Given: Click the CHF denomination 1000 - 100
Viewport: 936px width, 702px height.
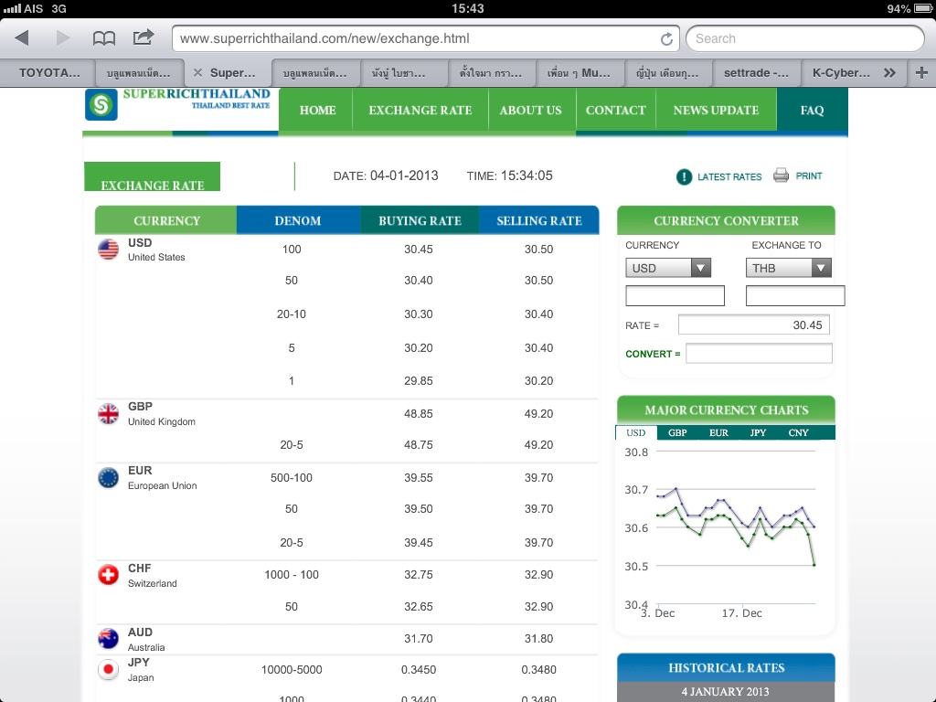Looking at the screenshot, I should click(x=292, y=575).
